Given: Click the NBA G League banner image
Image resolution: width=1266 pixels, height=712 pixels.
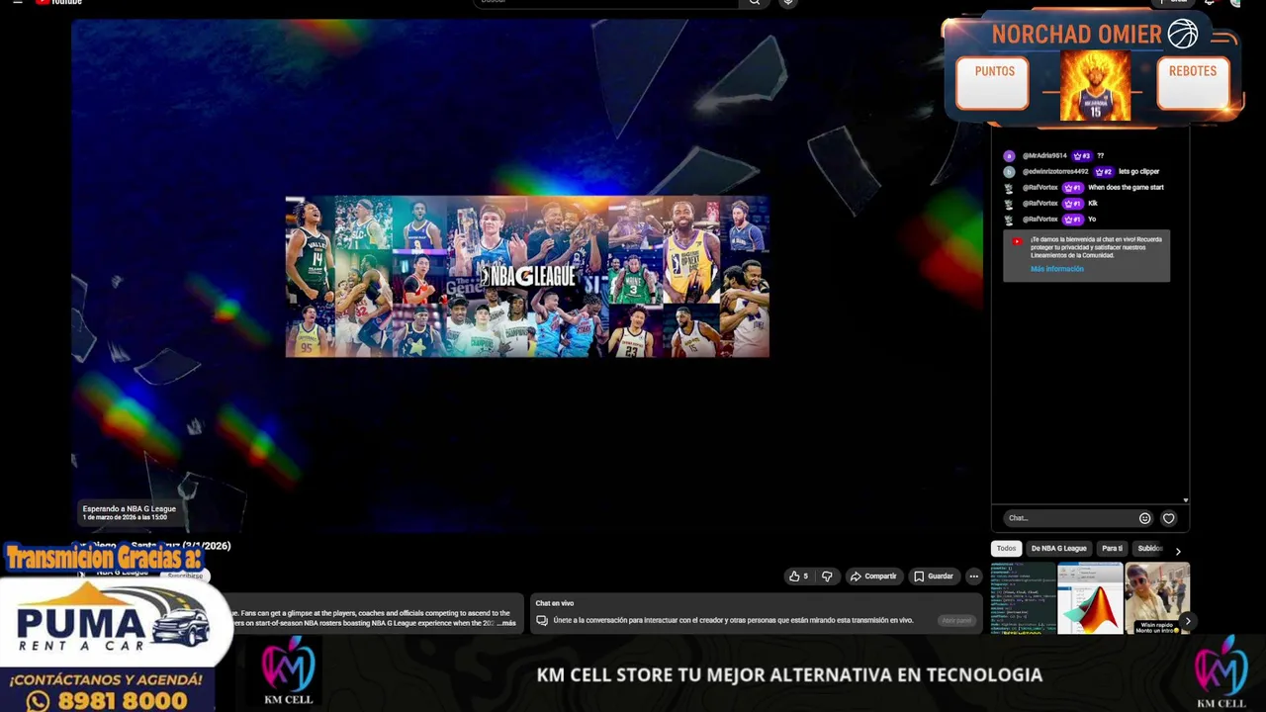Looking at the screenshot, I should tap(527, 277).
